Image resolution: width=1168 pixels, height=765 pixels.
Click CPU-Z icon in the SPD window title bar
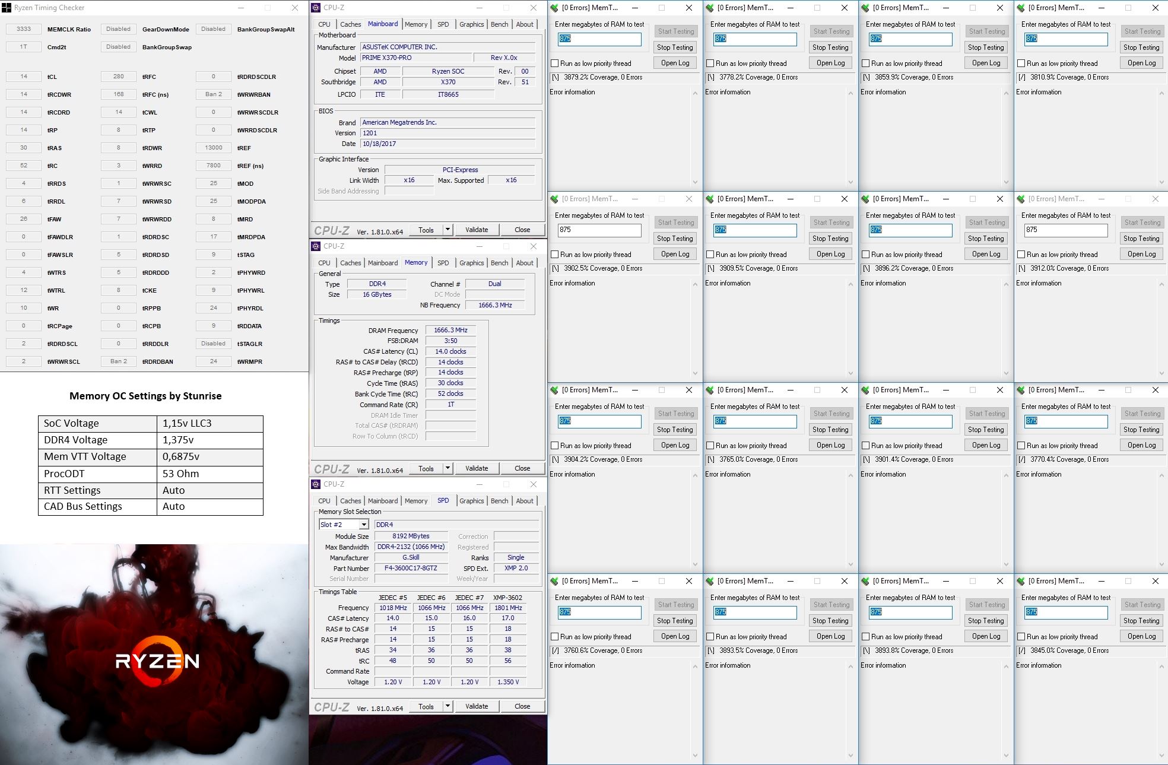[x=316, y=484]
